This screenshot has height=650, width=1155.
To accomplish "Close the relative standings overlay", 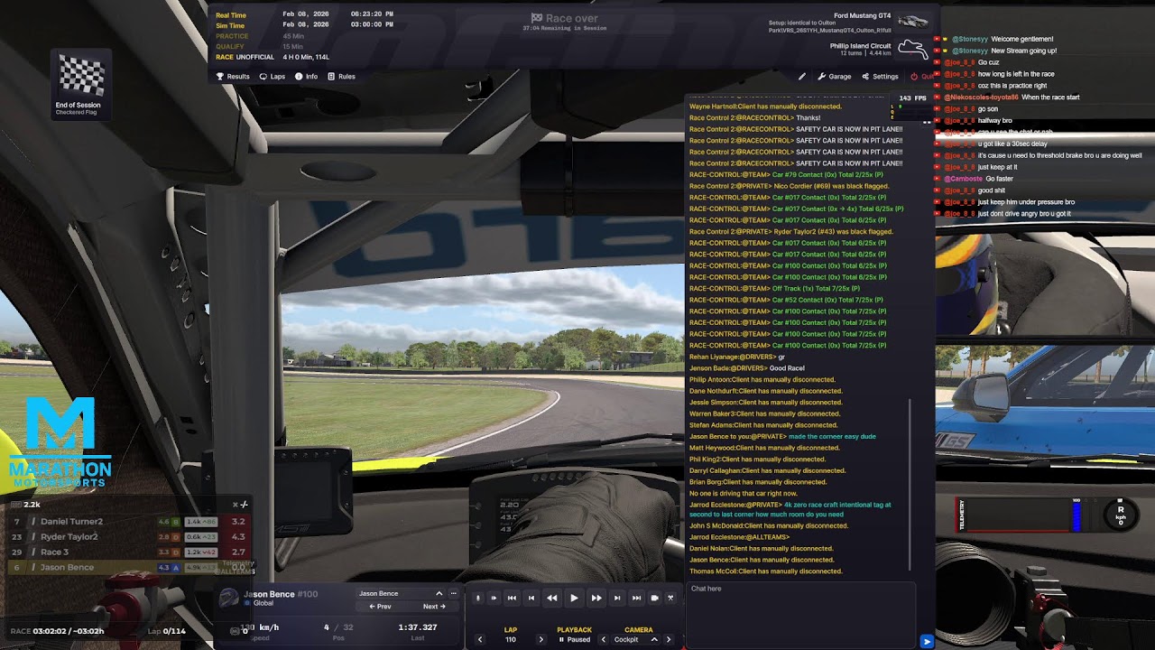I will pos(236,505).
